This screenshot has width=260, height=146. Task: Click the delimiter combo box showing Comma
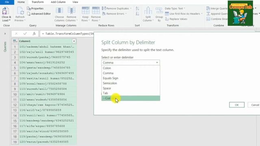[x=130, y=62]
